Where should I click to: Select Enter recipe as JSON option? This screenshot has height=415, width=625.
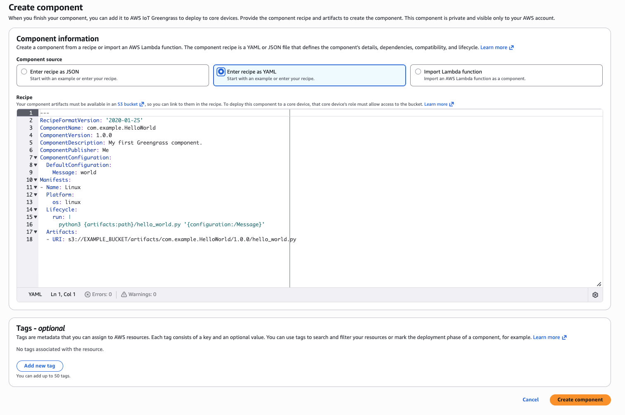point(112,75)
